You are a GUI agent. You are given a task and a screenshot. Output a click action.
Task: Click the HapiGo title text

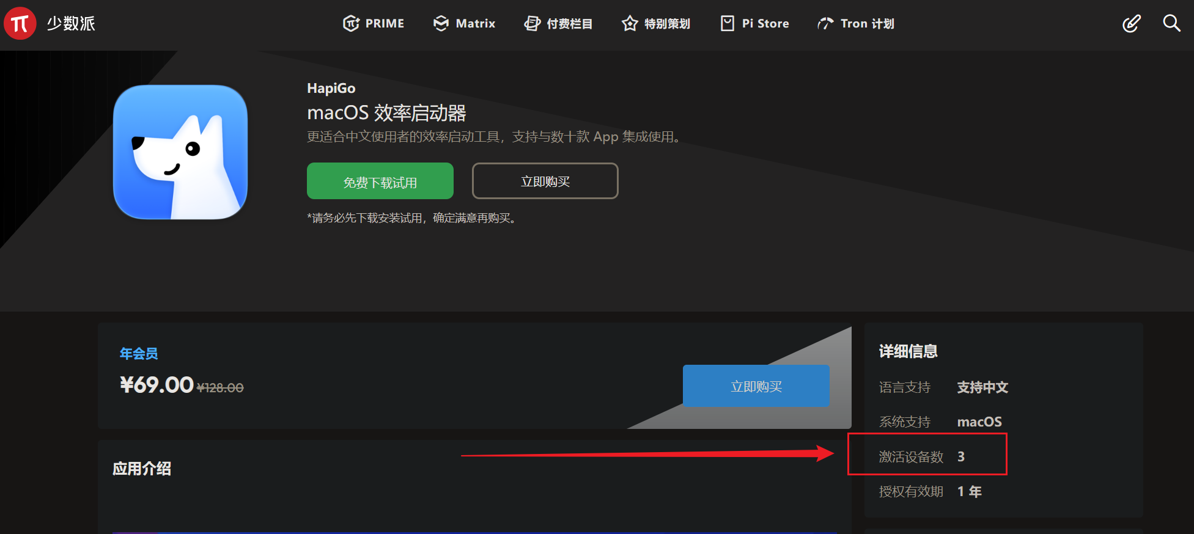[331, 88]
